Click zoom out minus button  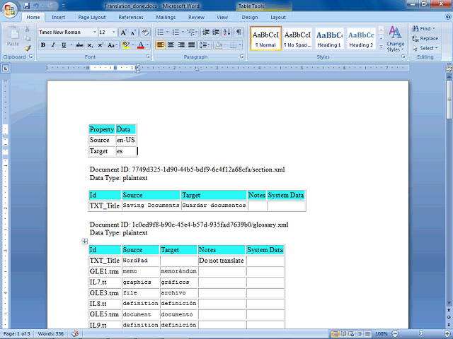(x=395, y=334)
